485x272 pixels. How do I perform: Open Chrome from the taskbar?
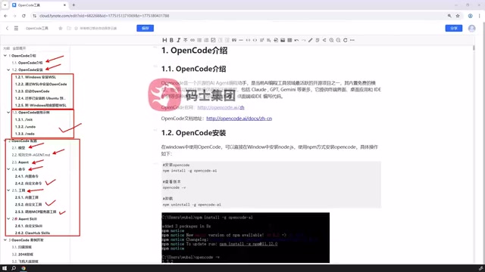[x=23, y=268]
